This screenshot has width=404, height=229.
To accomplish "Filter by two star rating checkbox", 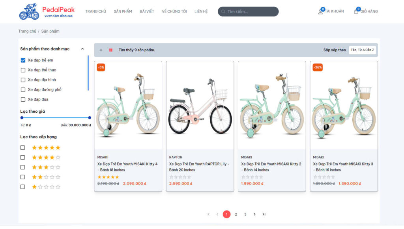I will pyautogui.click(x=22, y=177).
